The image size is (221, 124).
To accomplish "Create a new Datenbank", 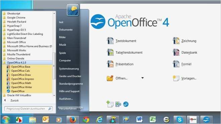I will pyautogui.click(x=185, y=52).
